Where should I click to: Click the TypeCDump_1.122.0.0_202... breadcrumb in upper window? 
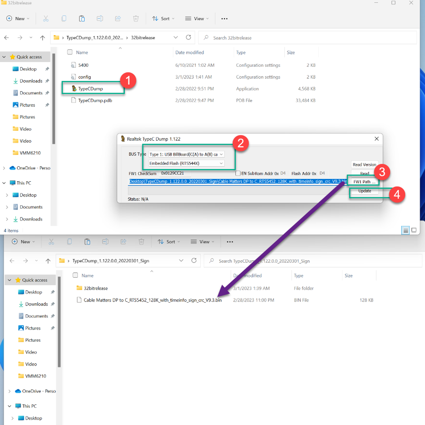click(95, 38)
